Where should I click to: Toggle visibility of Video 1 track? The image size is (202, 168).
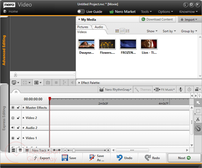pos(13,138)
